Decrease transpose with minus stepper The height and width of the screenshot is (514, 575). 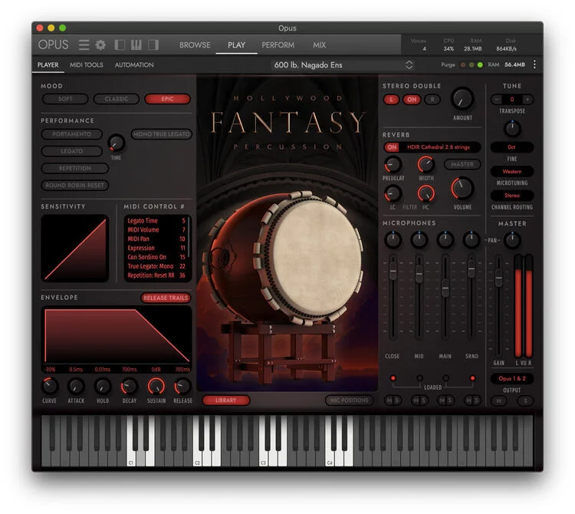click(497, 99)
